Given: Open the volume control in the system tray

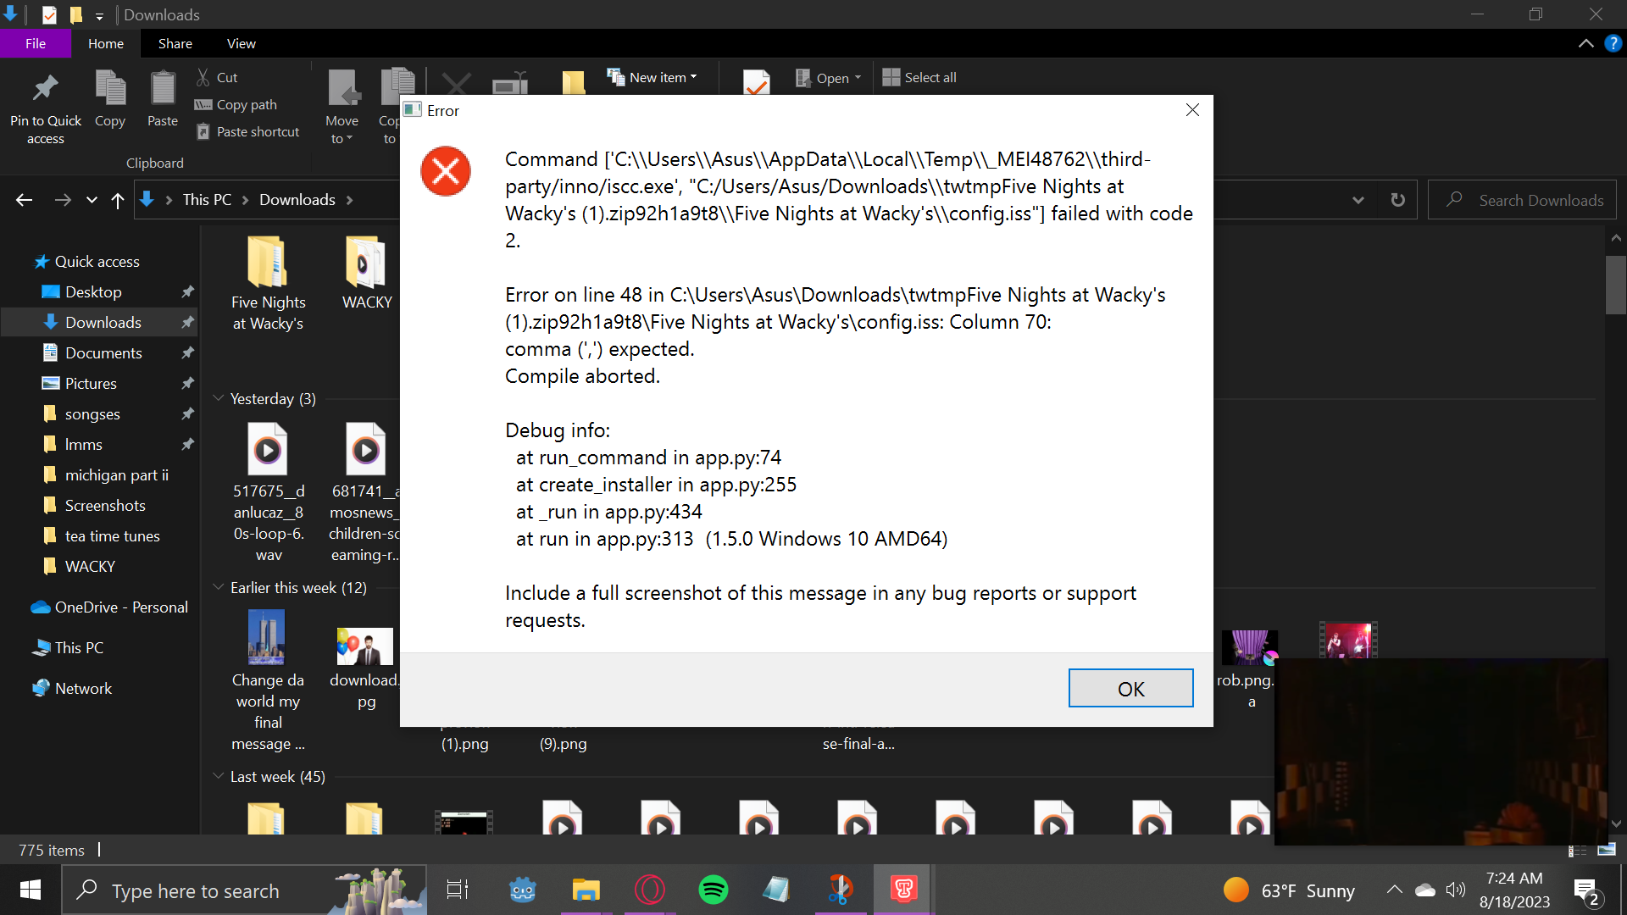Looking at the screenshot, I should (x=1457, y=890).
